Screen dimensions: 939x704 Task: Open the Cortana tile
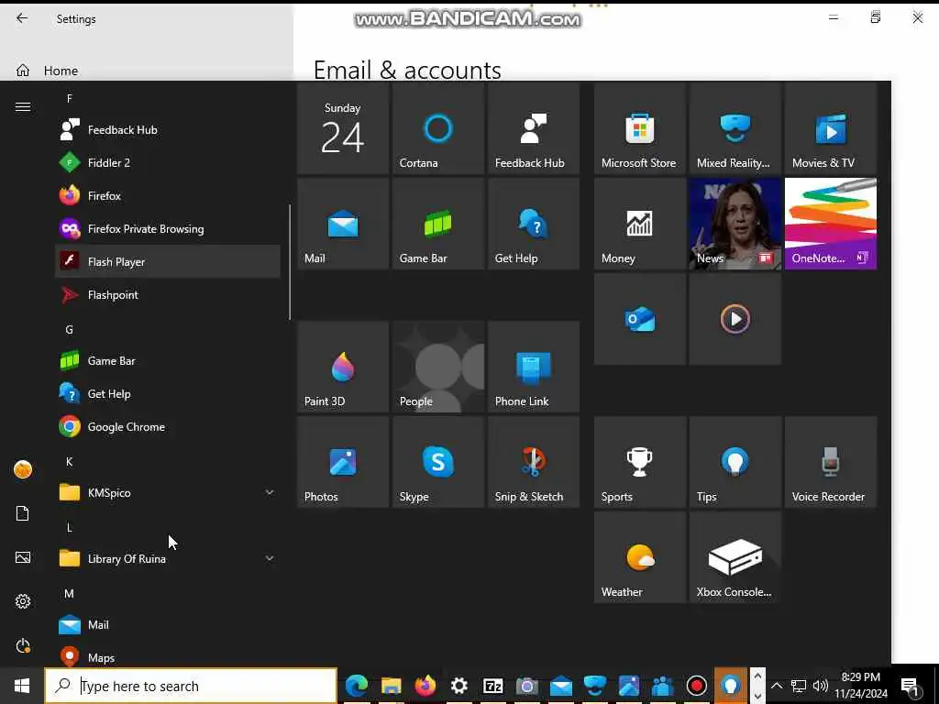438,128
